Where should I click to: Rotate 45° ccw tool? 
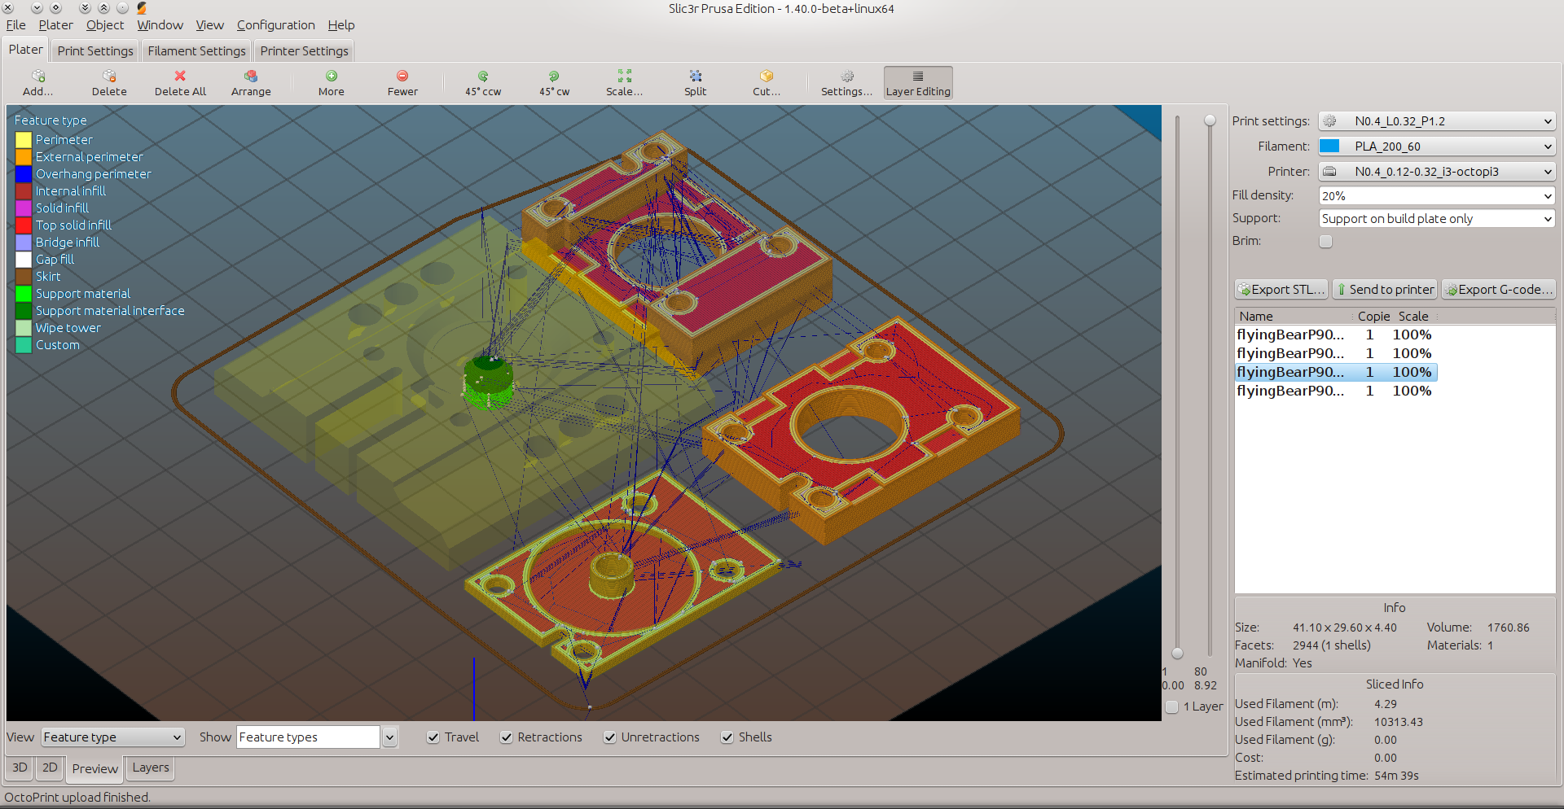tap(483, 82)
